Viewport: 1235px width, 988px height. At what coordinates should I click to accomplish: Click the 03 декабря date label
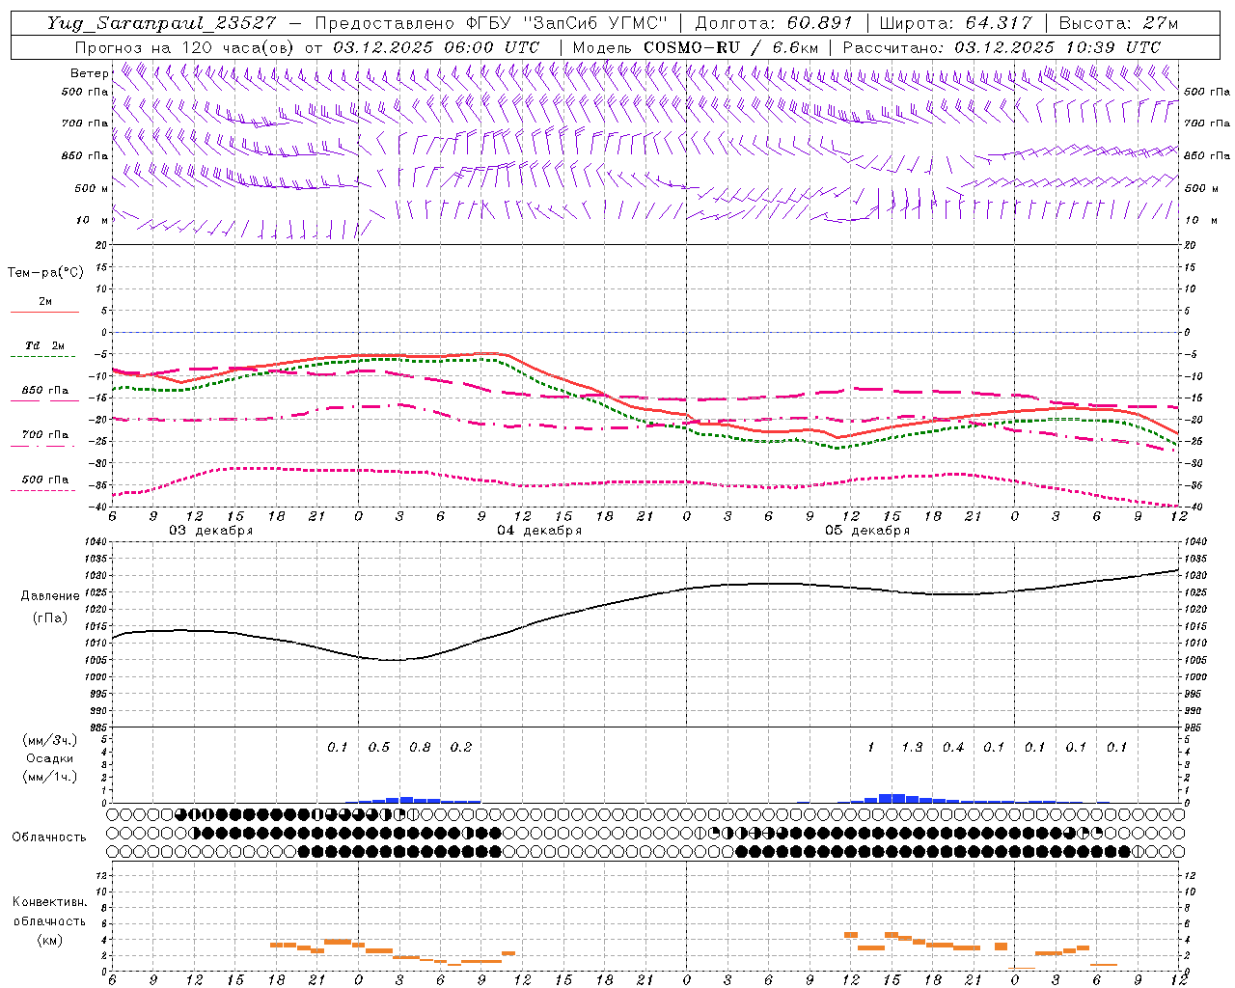coord(211,531)
